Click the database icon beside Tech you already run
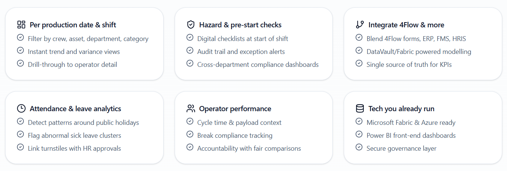Viewport: 507px width, 171px height. click(x=360, y=109)
